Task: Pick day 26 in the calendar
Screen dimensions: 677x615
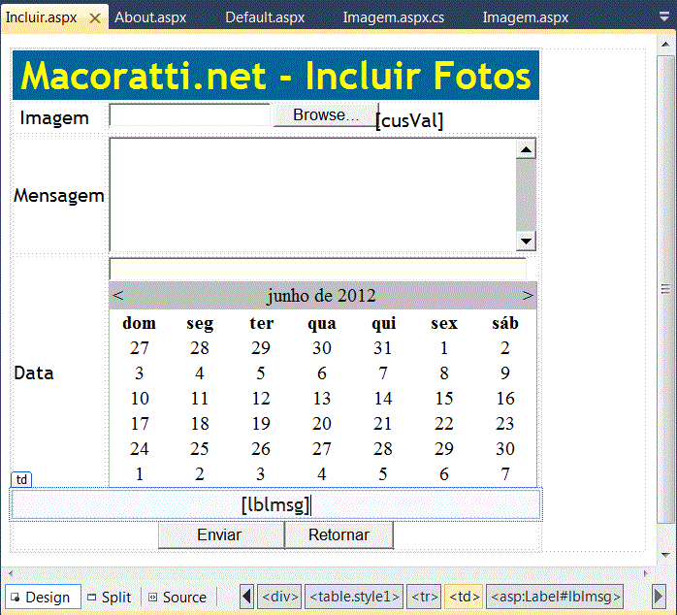Action: coord(261,449)
